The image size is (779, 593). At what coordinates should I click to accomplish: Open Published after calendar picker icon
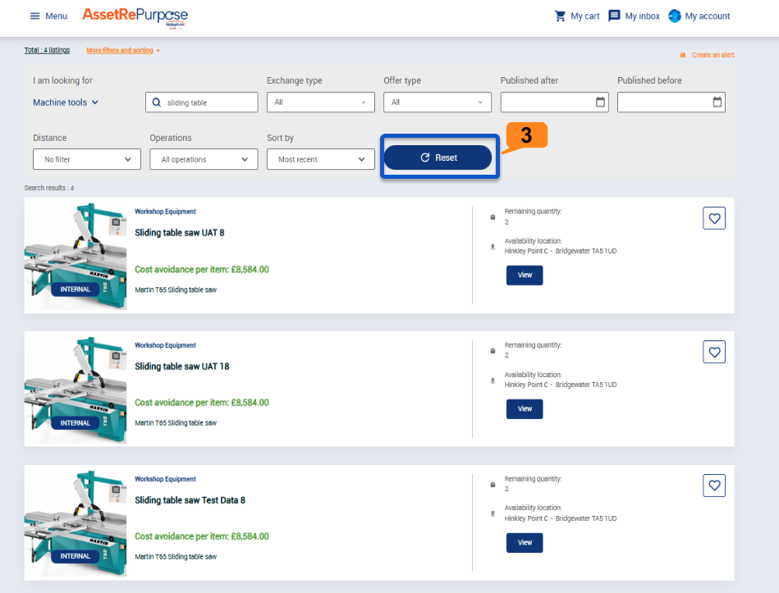click(600, 103)
